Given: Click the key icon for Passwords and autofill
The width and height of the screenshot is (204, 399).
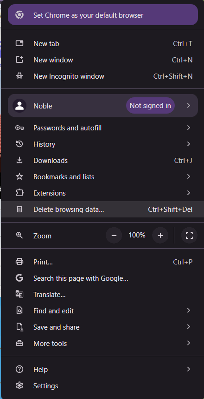Looking at the screenshot, I should 19,128.
